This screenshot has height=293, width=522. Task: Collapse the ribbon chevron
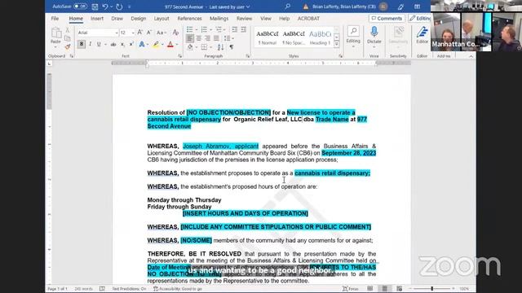tap(471, 56)
